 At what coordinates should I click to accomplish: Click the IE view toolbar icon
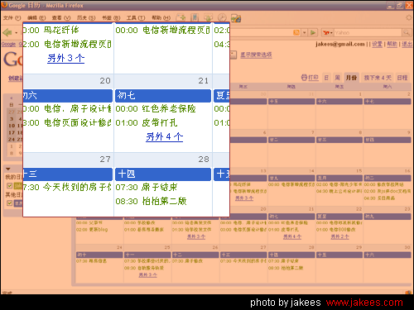236,18
